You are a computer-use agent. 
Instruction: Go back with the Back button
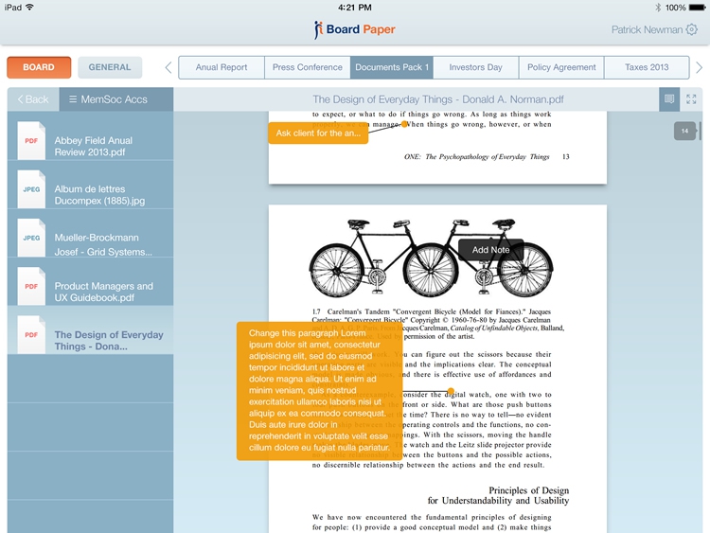click(33, 99)
